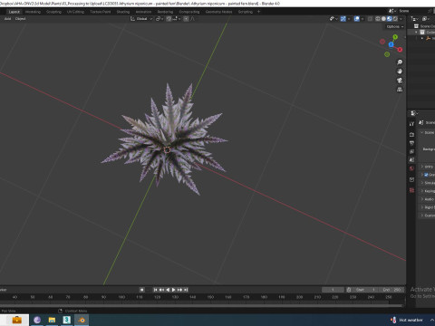The height and width of the screenshot is (326, 435).
Task: Toggle camera view icon in viewport
Action: (400, 81)
